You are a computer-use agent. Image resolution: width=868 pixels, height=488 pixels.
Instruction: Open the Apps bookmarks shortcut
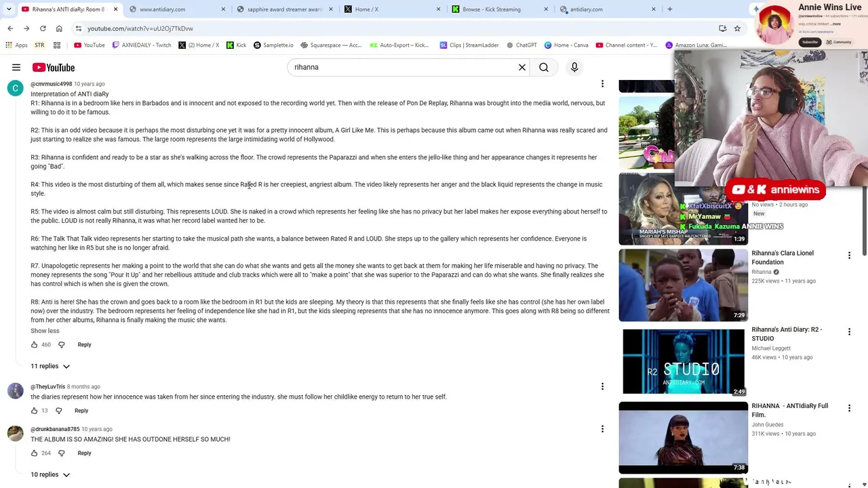click(16, 45)
